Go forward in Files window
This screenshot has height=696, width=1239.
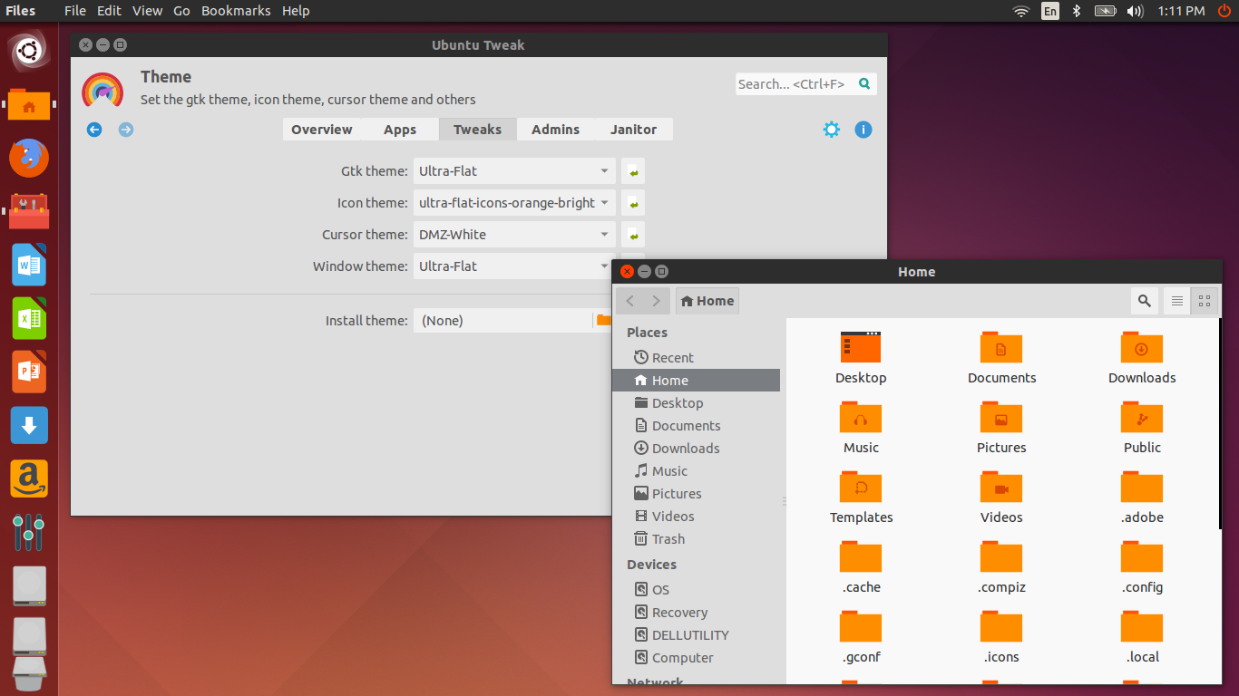(657, 301)
